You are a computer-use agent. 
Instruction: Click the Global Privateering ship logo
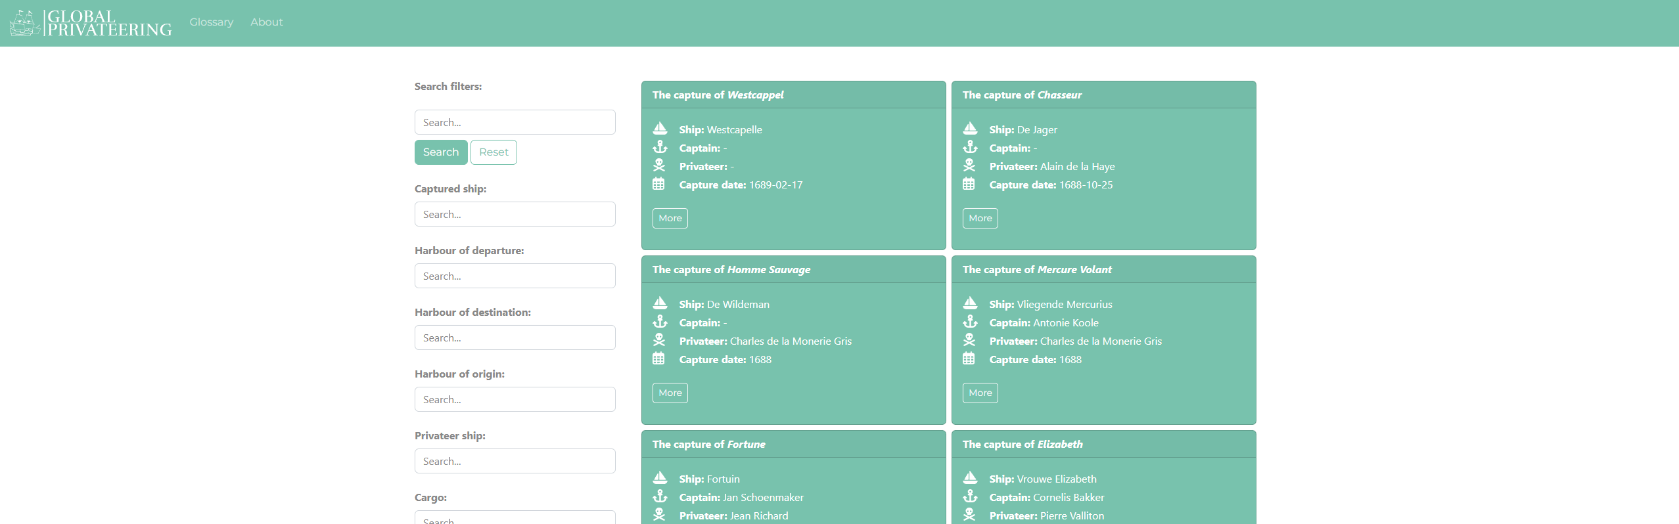point(25,23)
